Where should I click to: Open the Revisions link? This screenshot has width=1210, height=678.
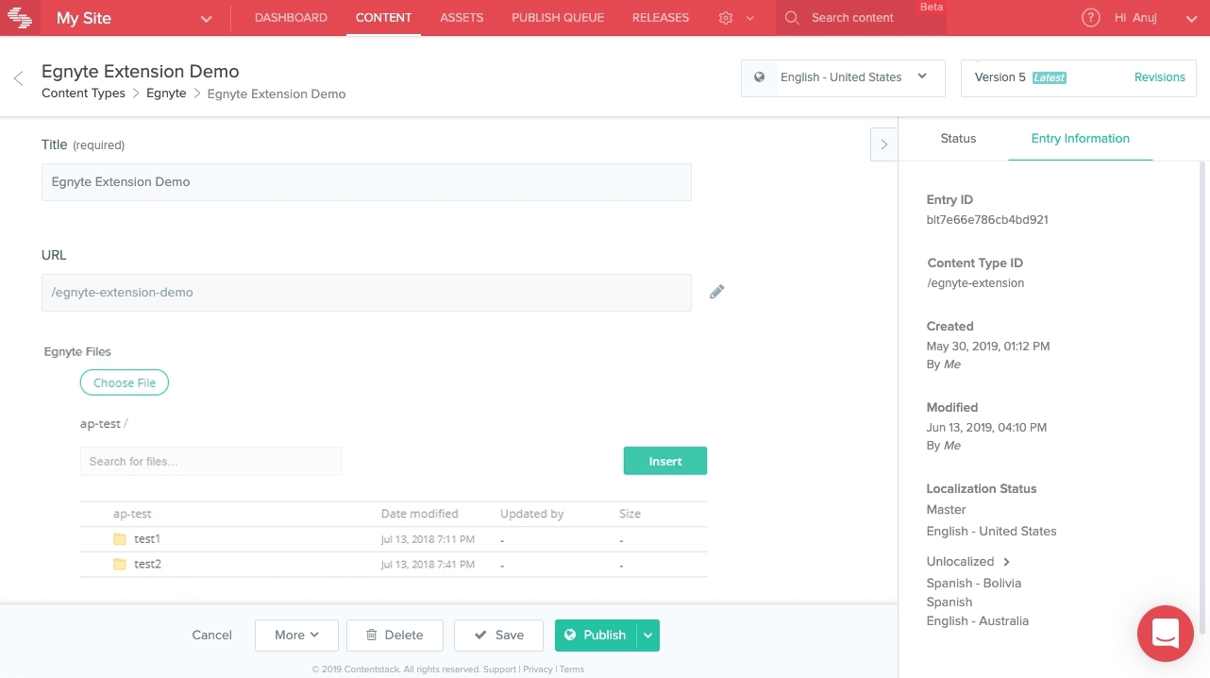point(1160,77)
